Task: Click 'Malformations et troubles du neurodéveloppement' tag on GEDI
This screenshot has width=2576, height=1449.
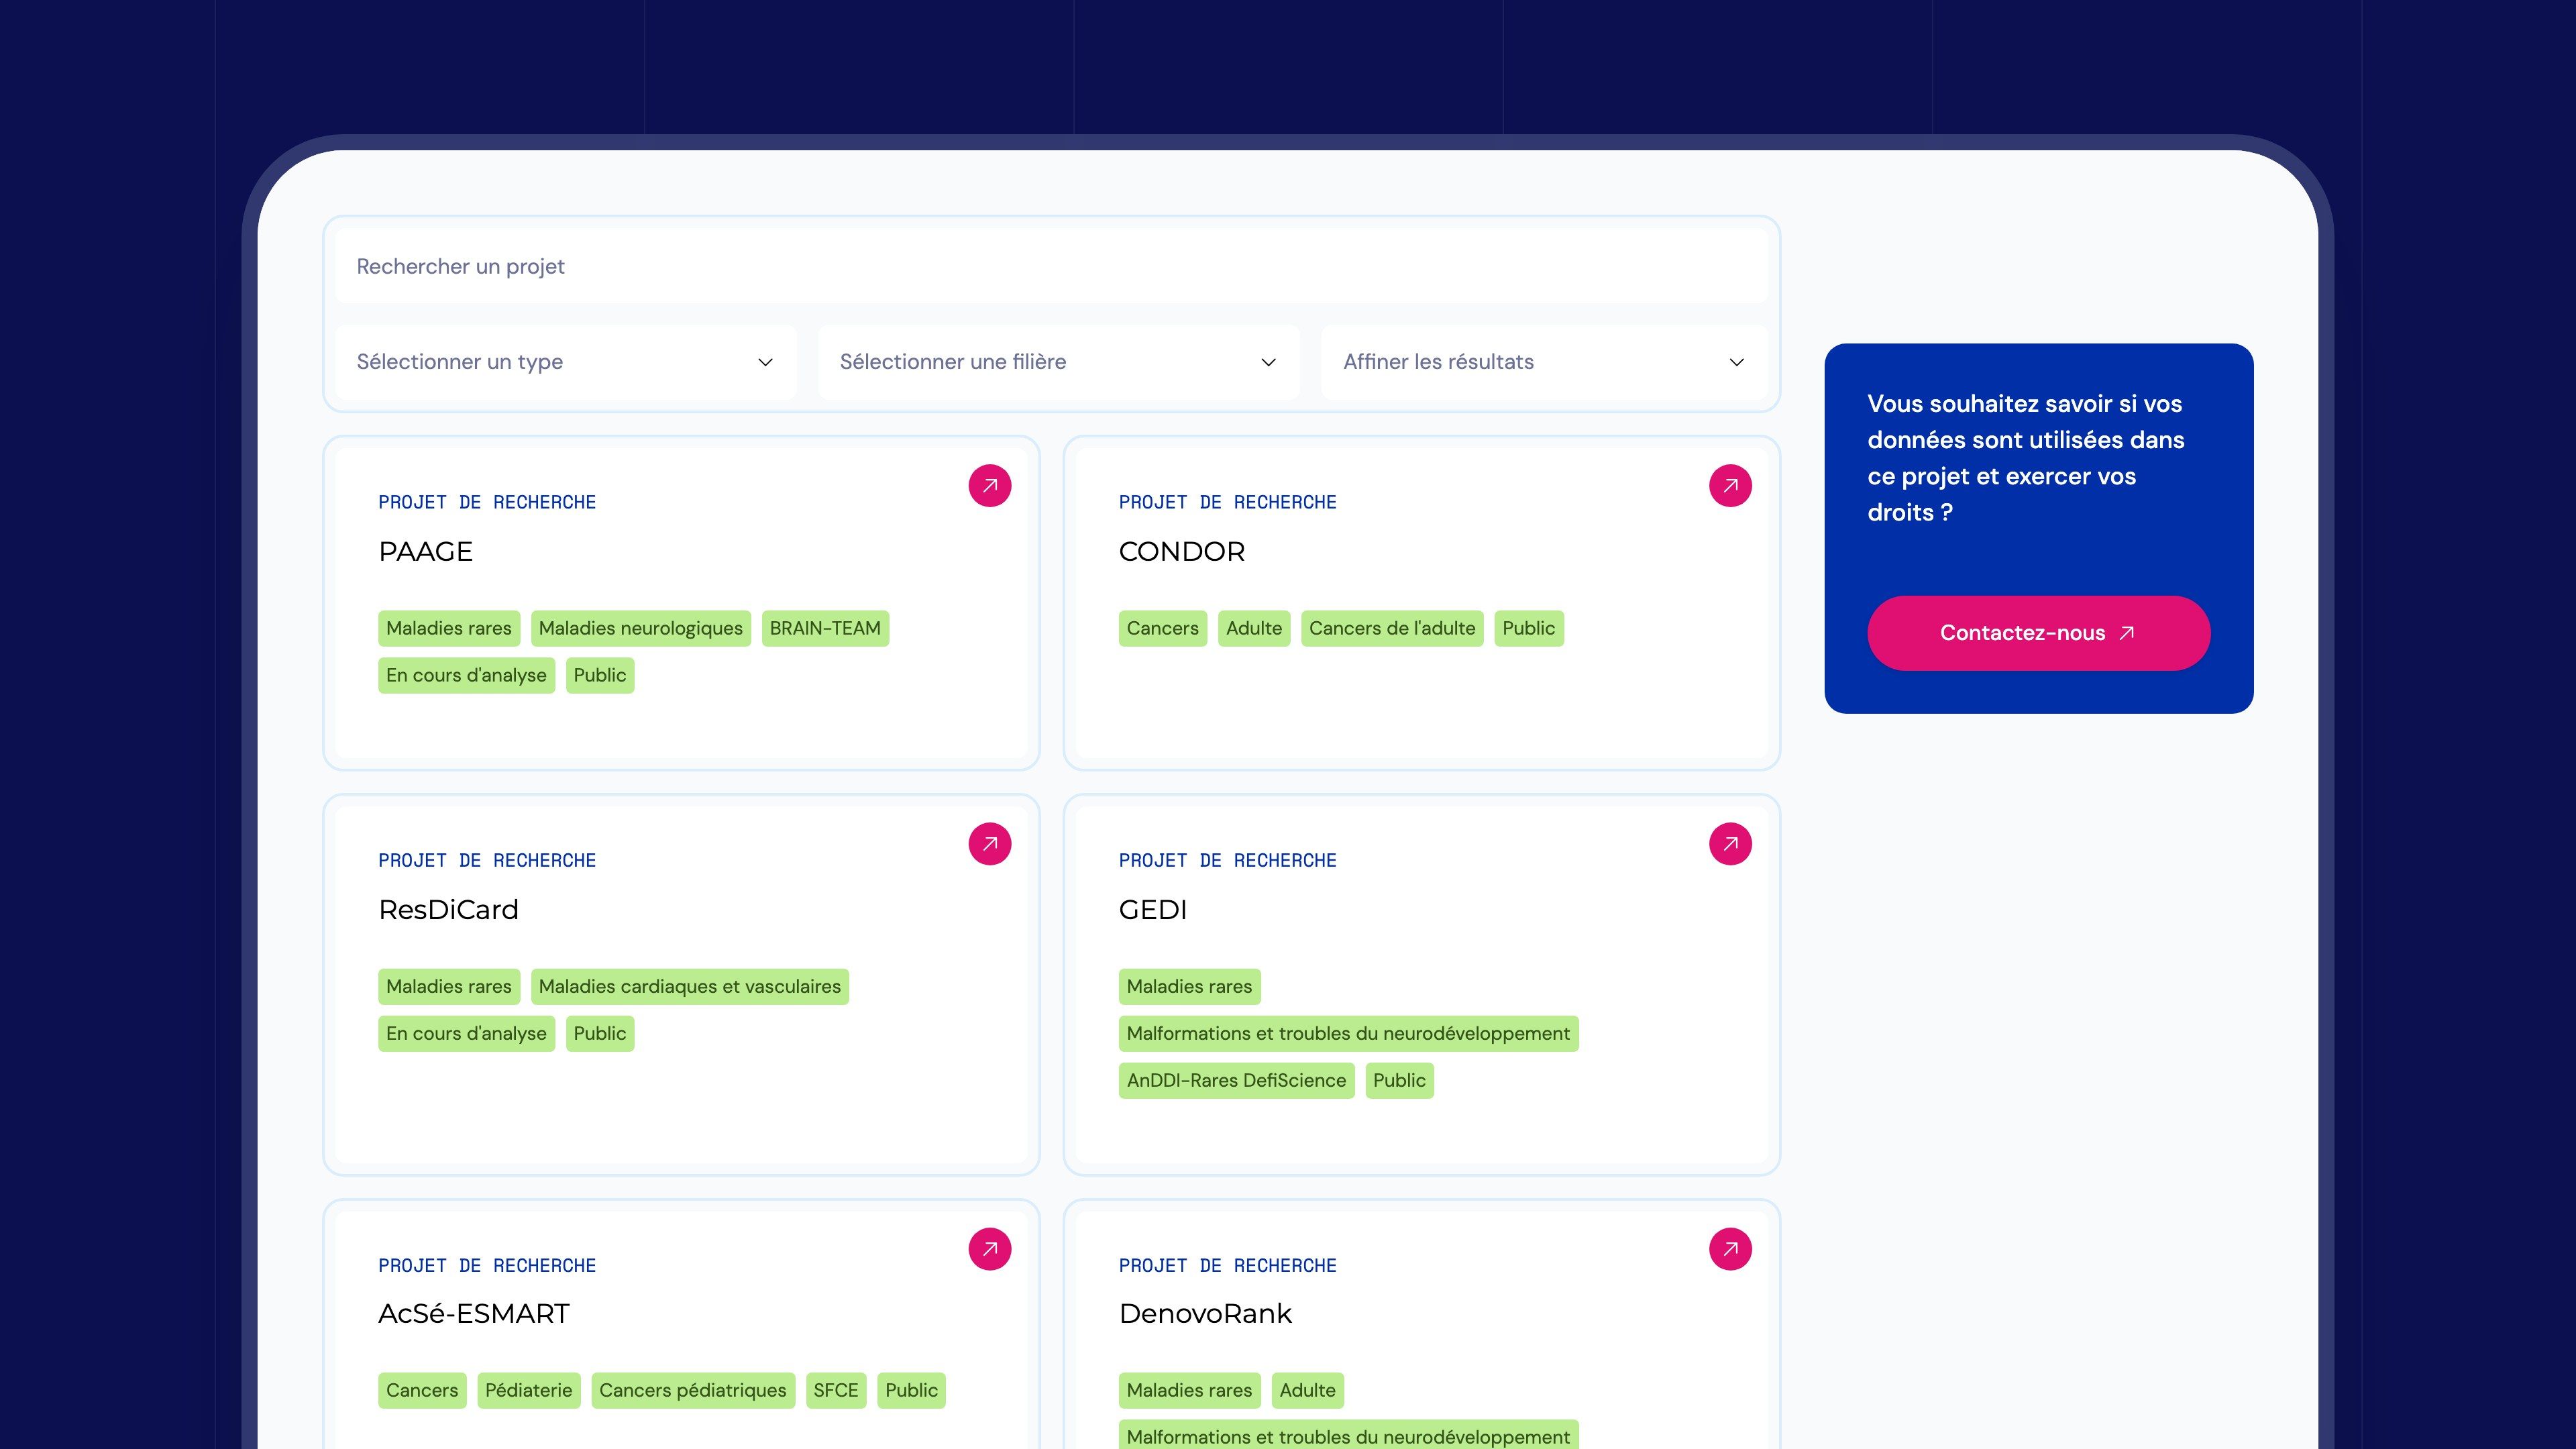Action: [x=1348, y=1033]
